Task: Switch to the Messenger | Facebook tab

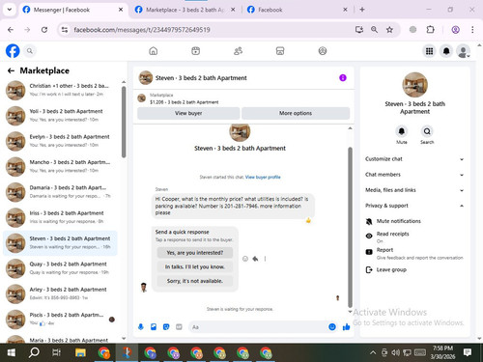Action: (73, 10)
